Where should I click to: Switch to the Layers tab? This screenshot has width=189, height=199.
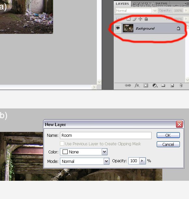[122, 4]
